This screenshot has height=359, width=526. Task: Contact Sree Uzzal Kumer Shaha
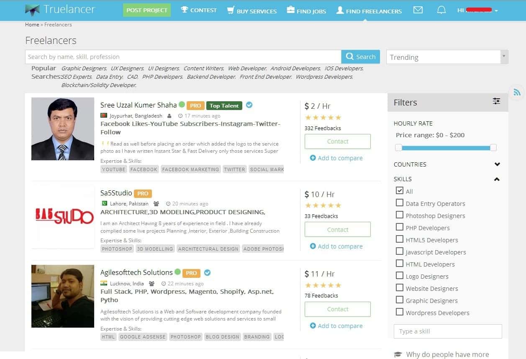[x=338, y=141]
